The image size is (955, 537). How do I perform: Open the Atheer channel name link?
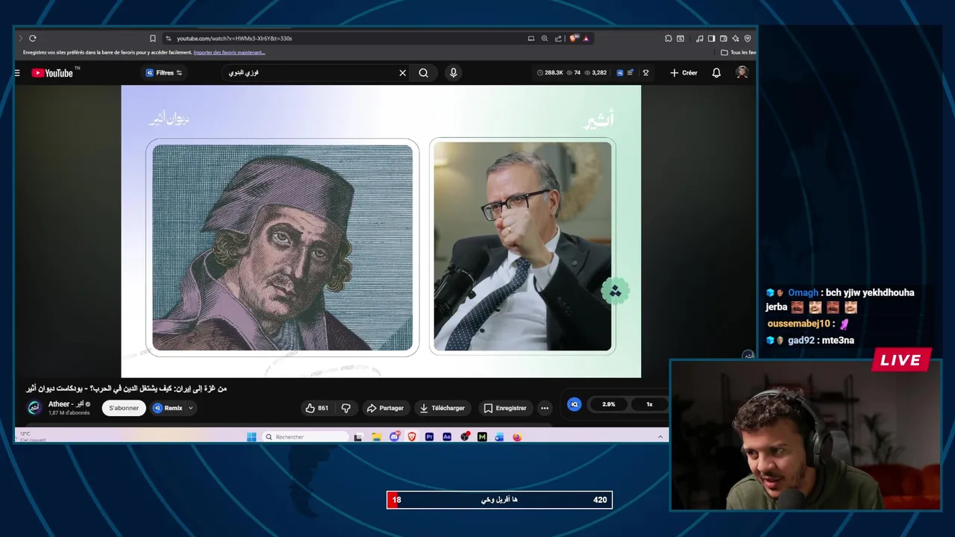click(66, 404)
